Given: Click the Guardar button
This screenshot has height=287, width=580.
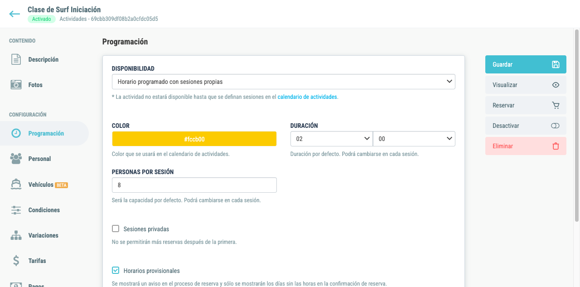Looking at the screenshot, I should [x=526, y=64].
